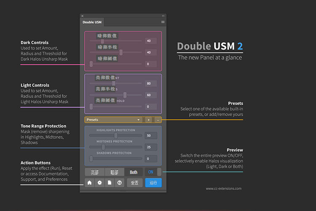Select the Double USM tab
The height and width of the screenshot is (211, 316).
pyautogui.click(x=92, y=22)
